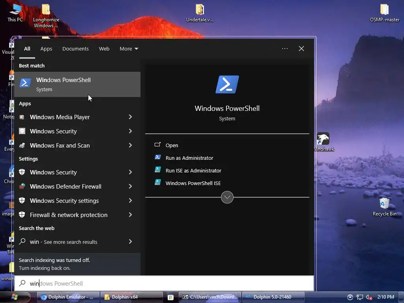Click win - See more search results
The width and height of the screenshot is (404, 303).
coord(64,242)
